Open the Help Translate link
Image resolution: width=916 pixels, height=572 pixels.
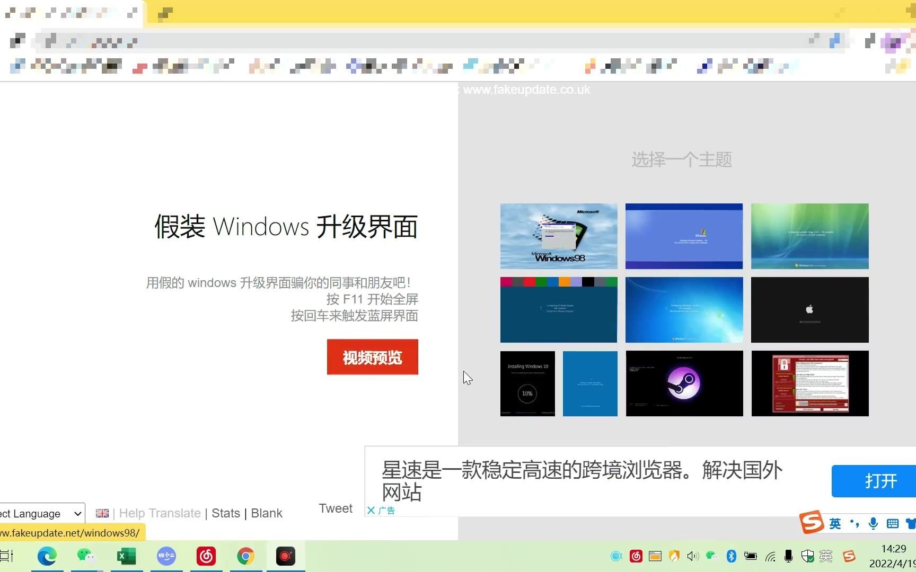pyautogui.click(x=160, y=513)
